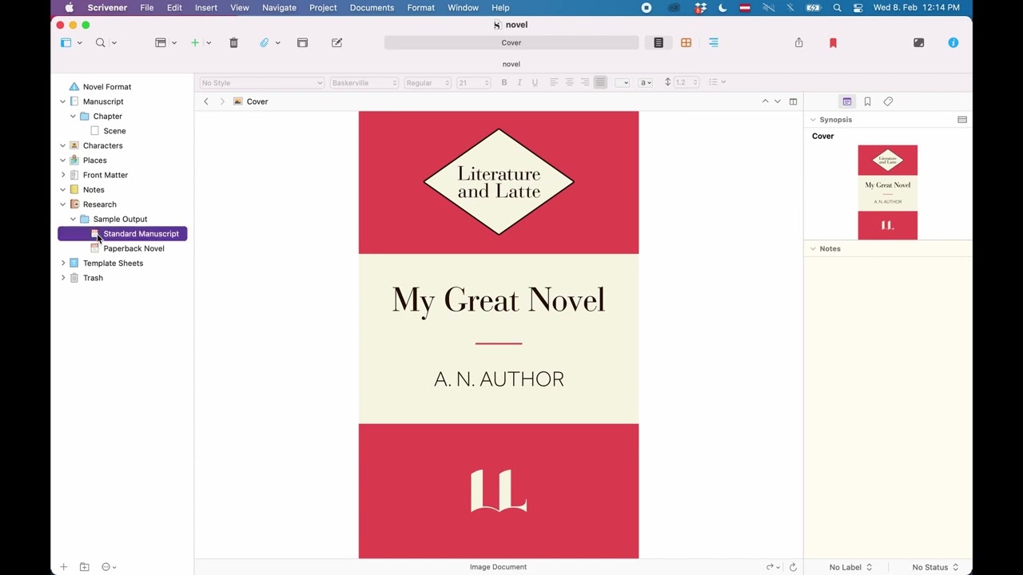The height and width of the screenshot is (575, 1023).
Task: Open the Navigate menu
Action: [279, 8]
